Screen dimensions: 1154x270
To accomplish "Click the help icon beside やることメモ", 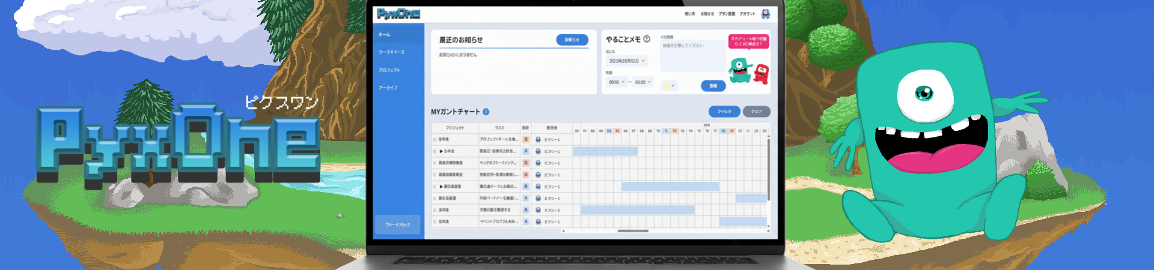I will (x=647, y=39).
